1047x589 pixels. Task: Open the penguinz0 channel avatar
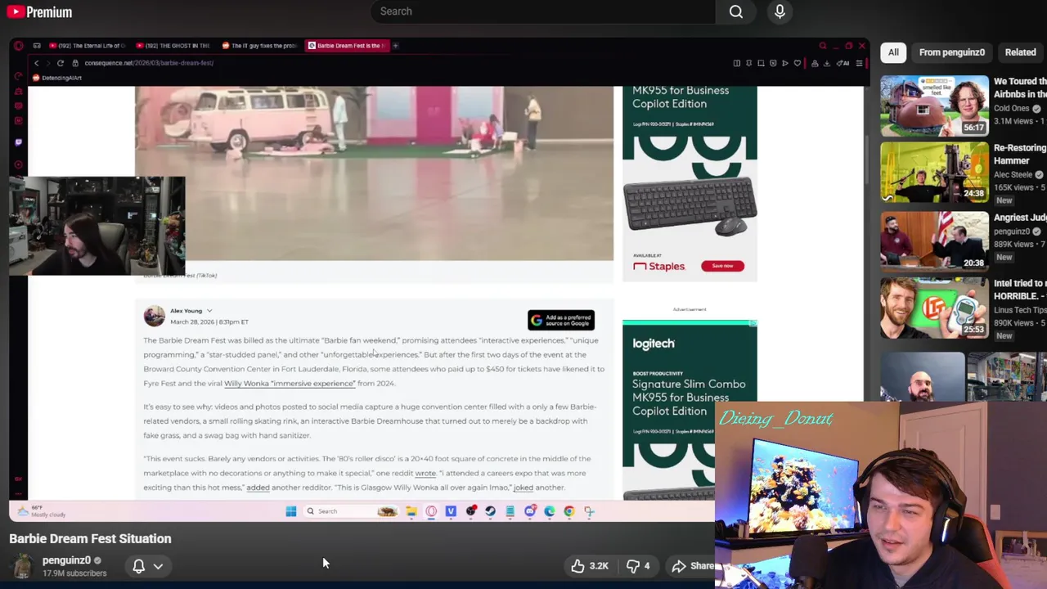tap(23, 566)
